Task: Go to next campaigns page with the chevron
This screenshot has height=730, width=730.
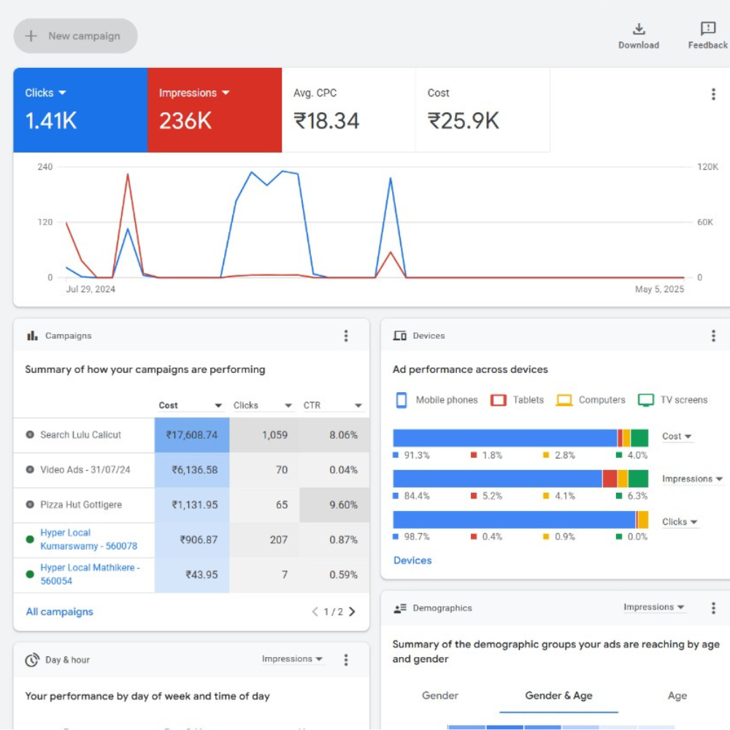Action: 352,612
